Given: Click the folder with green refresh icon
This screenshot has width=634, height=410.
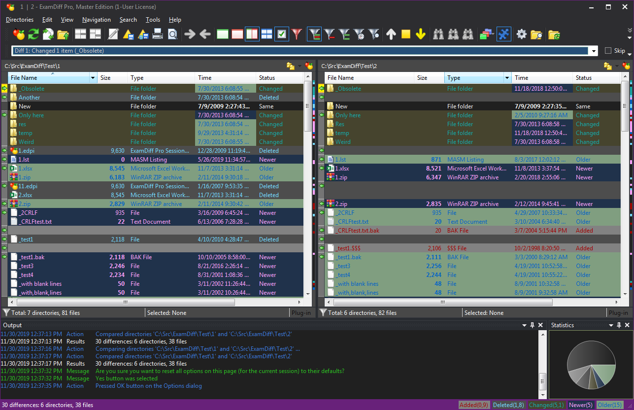Looking at the screenshot, I should pos(554,34).
